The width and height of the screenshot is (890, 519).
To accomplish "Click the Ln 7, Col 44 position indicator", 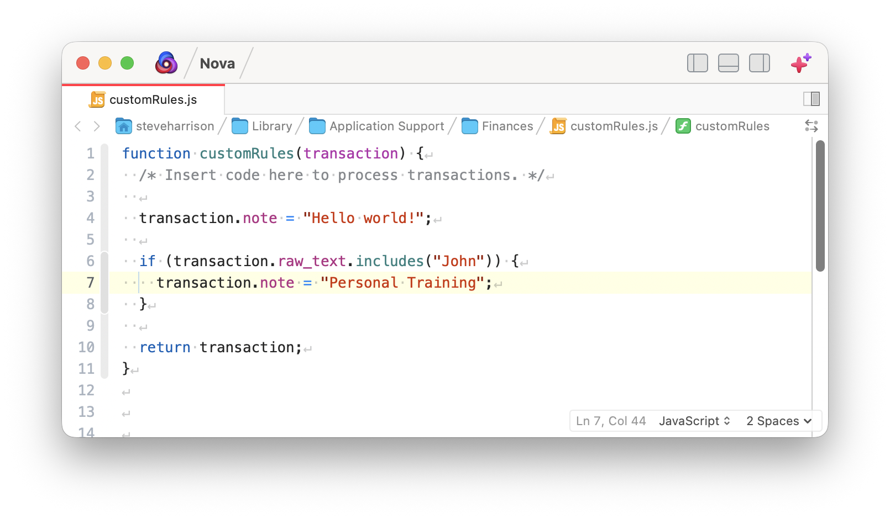I will 611,421.
